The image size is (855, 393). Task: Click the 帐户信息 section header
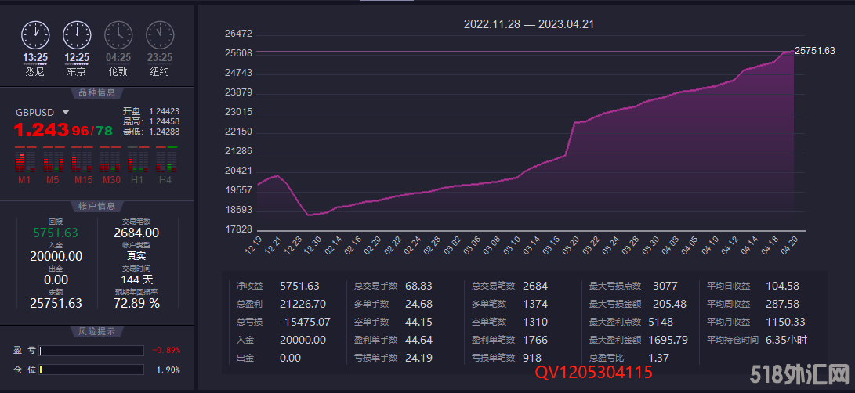[96, 206]
